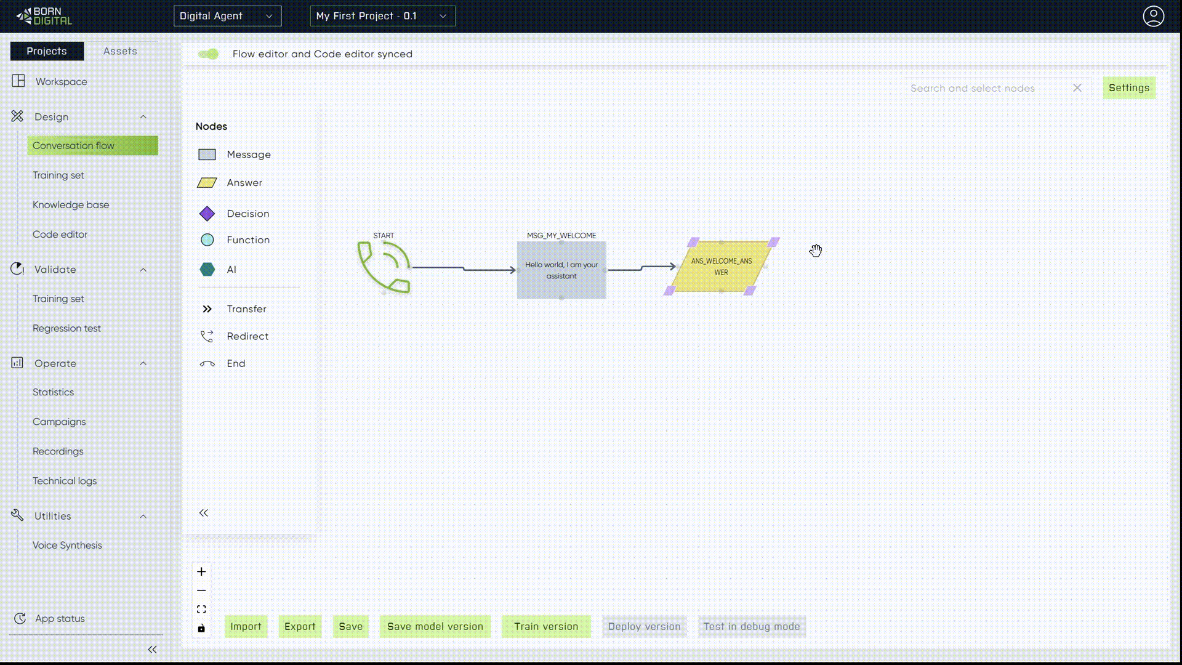
Task: Select the End node icon
Action: pos(207,363)
